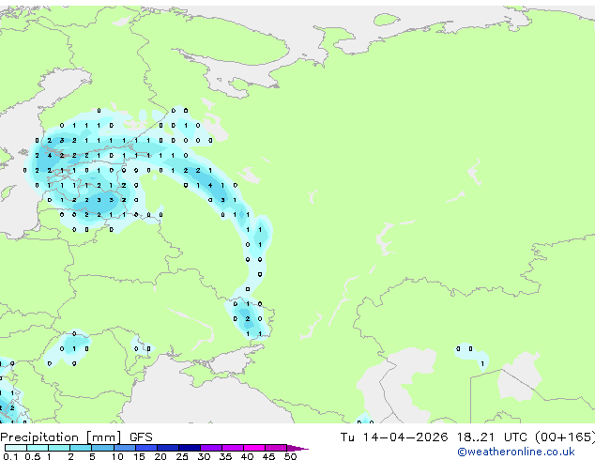Screen dimensions: 595x460
Task: Click the '(00+165)' forecast offset text
Action: point(565,437)
